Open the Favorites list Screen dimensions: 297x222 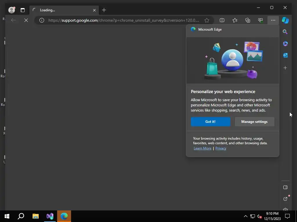point(235,20)
